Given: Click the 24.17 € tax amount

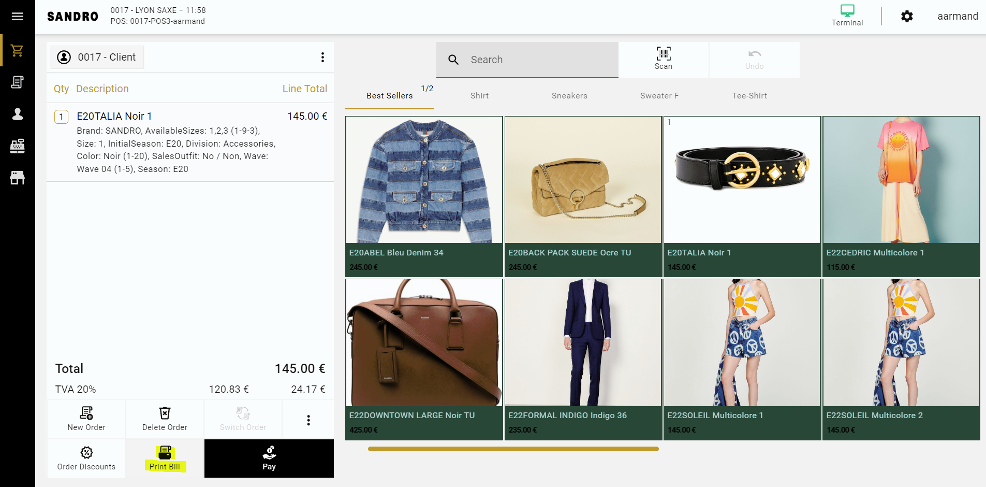Looking at the screenshot, I should click(x=308, y=390).
